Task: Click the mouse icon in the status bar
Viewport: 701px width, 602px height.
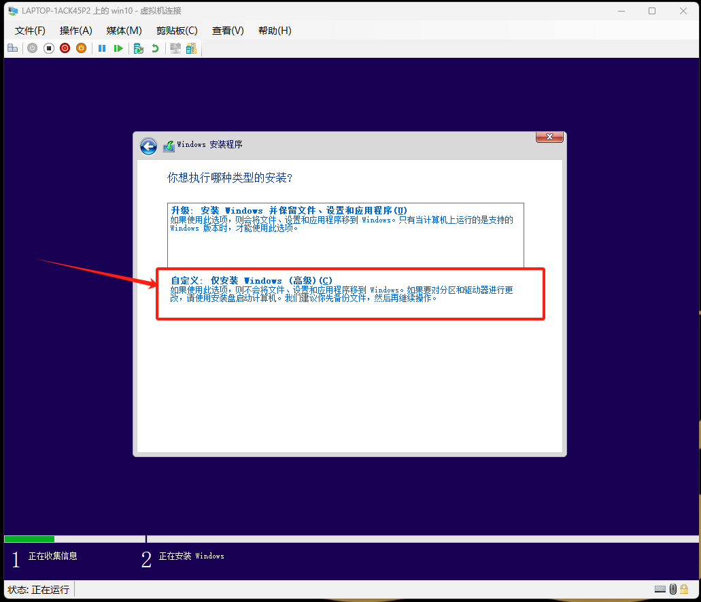Action: coord(673,589)
